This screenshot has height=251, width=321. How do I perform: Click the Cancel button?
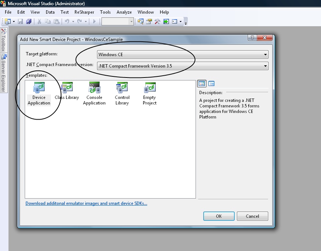tap(252, 216)
